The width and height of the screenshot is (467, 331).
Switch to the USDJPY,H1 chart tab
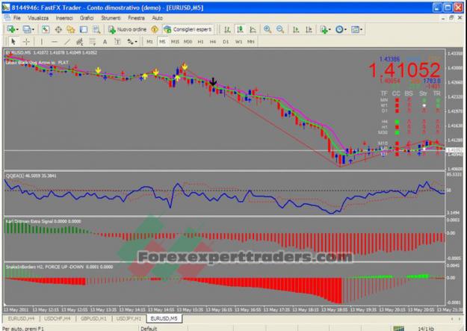coord(129,318)
